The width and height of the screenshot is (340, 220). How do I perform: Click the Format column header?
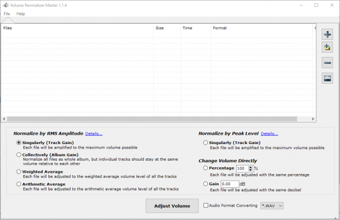pos(262,28)
